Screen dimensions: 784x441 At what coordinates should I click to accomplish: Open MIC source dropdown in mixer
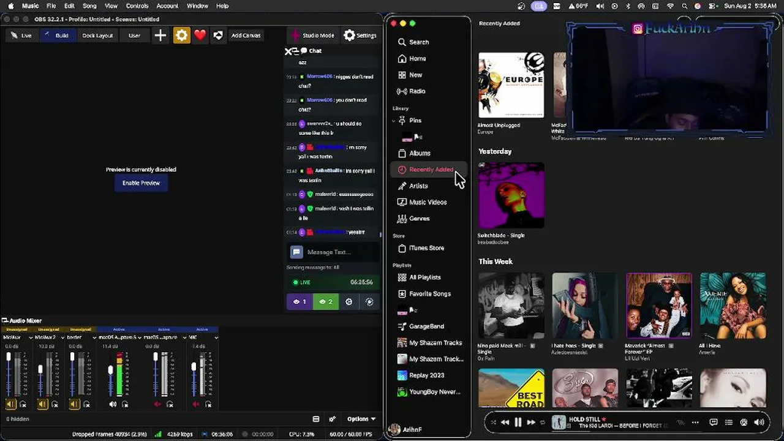point(216,337)
